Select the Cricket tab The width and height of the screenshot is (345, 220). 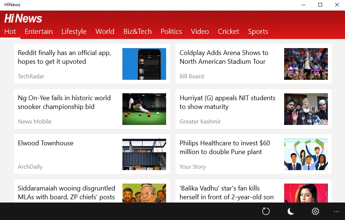tap(228, 31)
